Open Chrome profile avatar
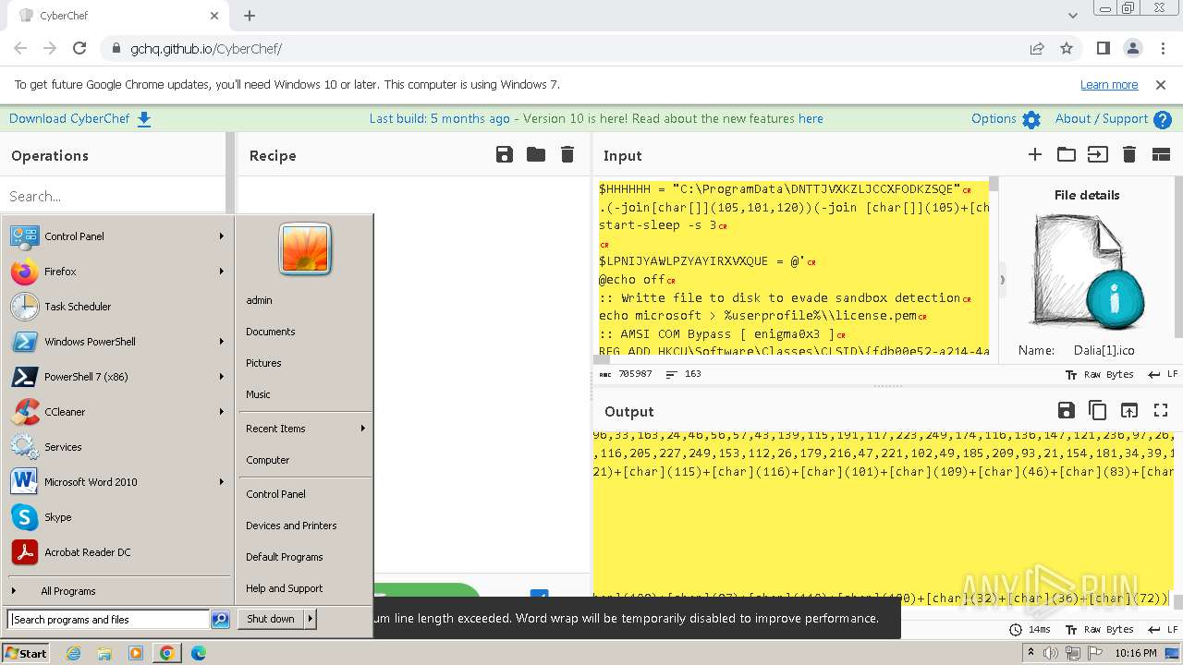This screenshot has height=665, width=1183. pos(1133,48)
